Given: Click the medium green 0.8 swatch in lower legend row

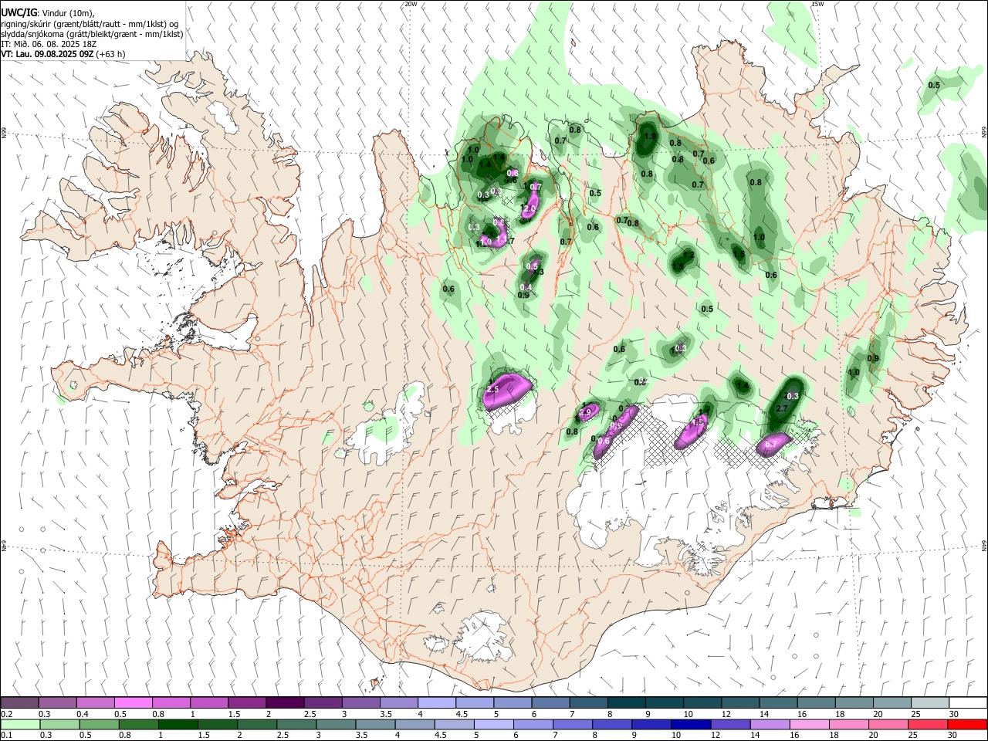Looking at the screenshot, I should click(138, 724).
